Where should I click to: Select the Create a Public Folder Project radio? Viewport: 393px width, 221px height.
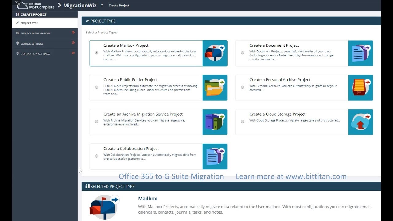(97, 87)
